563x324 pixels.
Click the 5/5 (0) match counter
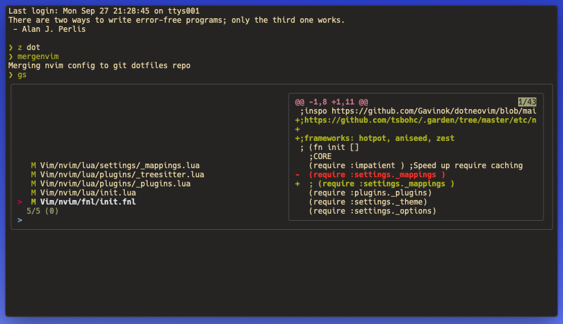point(42,211)
